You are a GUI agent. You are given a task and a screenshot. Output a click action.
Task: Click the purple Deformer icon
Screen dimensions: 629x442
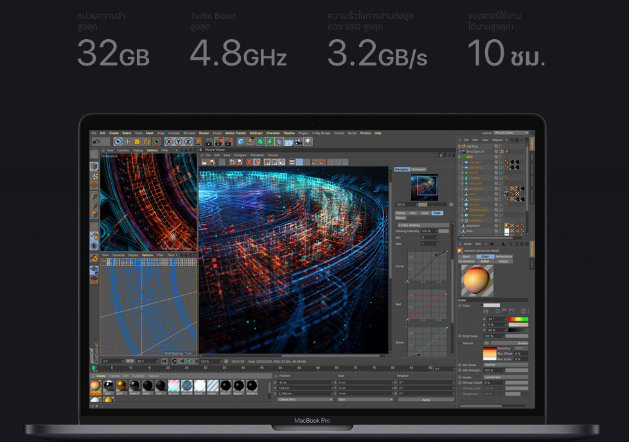(x=279, y=142)
